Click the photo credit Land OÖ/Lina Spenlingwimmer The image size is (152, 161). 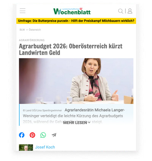[43, 110]
